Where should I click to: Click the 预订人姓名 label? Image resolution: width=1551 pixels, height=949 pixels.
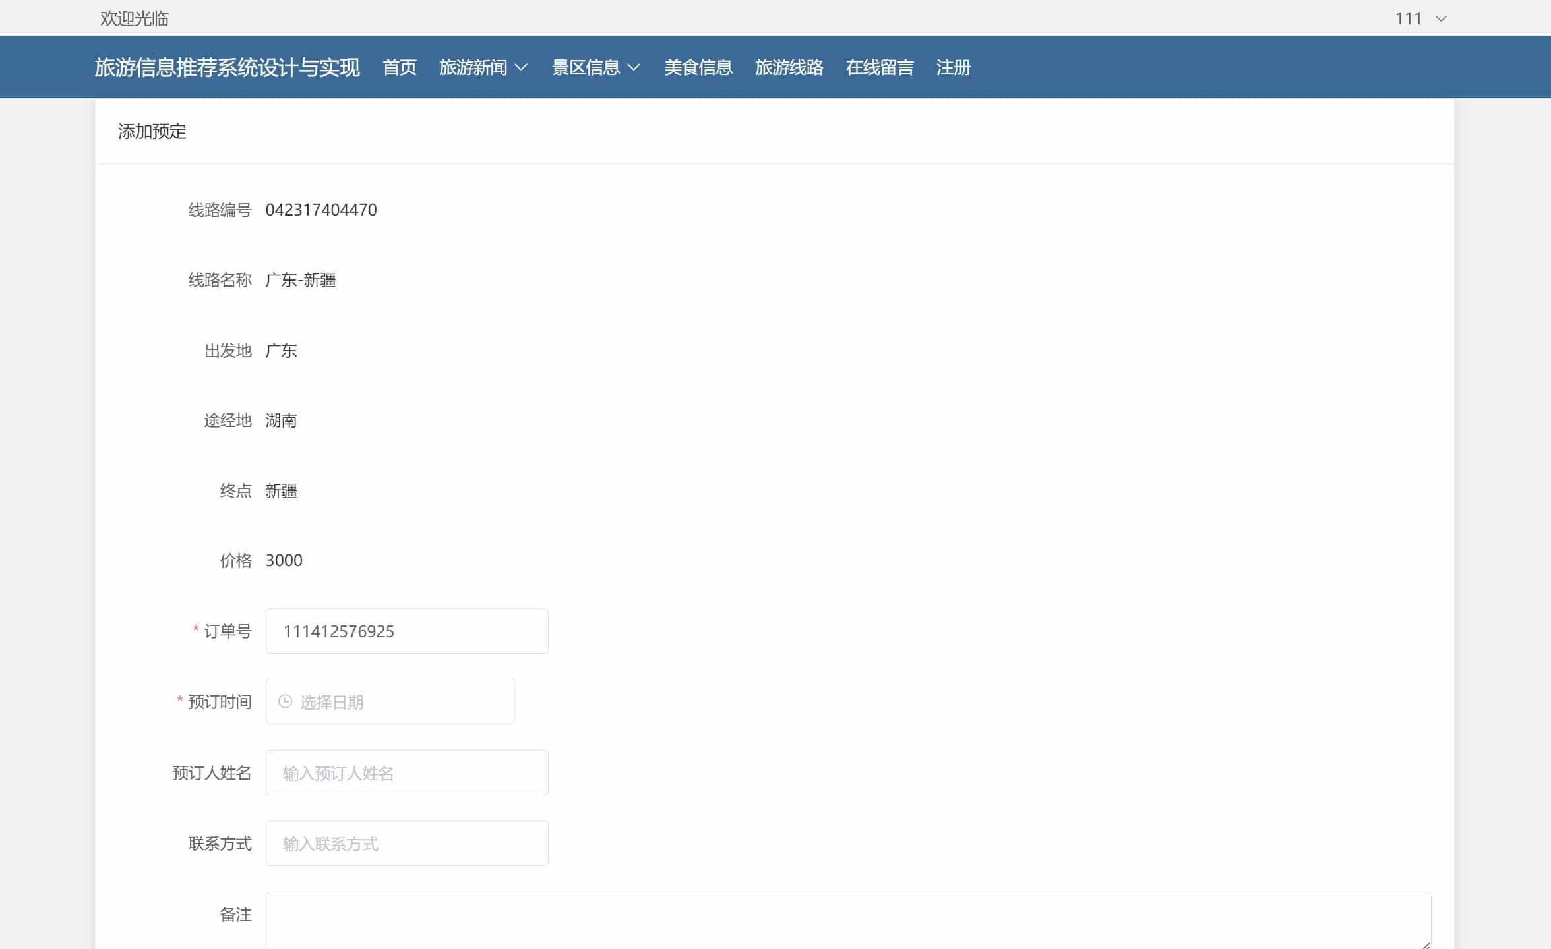tap(212, 772)
